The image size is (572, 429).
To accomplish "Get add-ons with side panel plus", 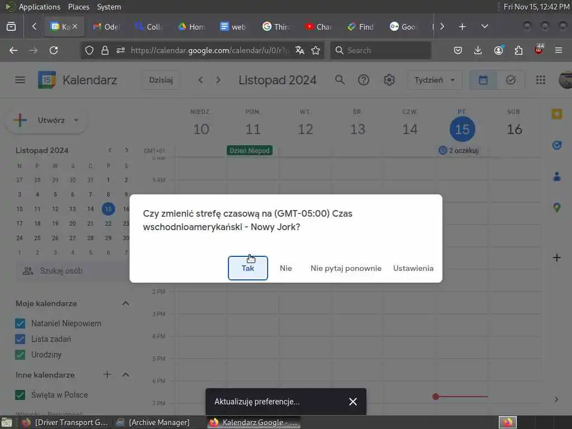I will [557, 258].
